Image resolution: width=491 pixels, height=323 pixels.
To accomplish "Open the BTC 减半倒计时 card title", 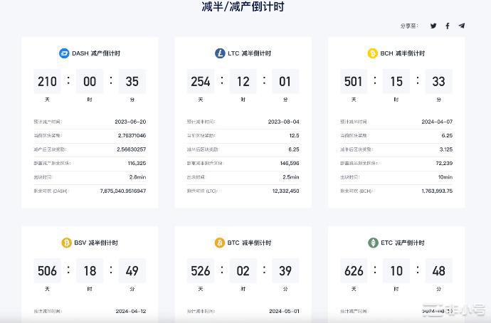I will tap(249, 243).
